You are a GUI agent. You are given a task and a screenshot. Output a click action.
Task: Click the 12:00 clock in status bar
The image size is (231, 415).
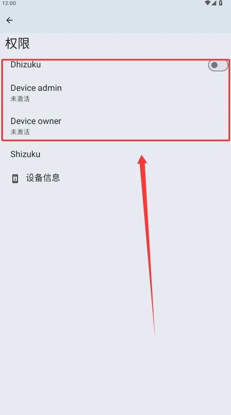pyautogui.click(x=9, y=3)
